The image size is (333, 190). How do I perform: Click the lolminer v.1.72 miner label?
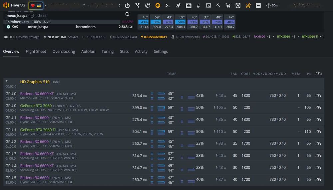[18, 22]
